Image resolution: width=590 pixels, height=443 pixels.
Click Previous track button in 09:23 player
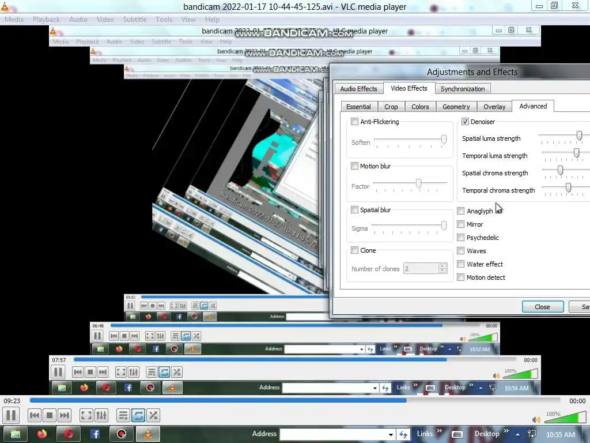point(34,415)
